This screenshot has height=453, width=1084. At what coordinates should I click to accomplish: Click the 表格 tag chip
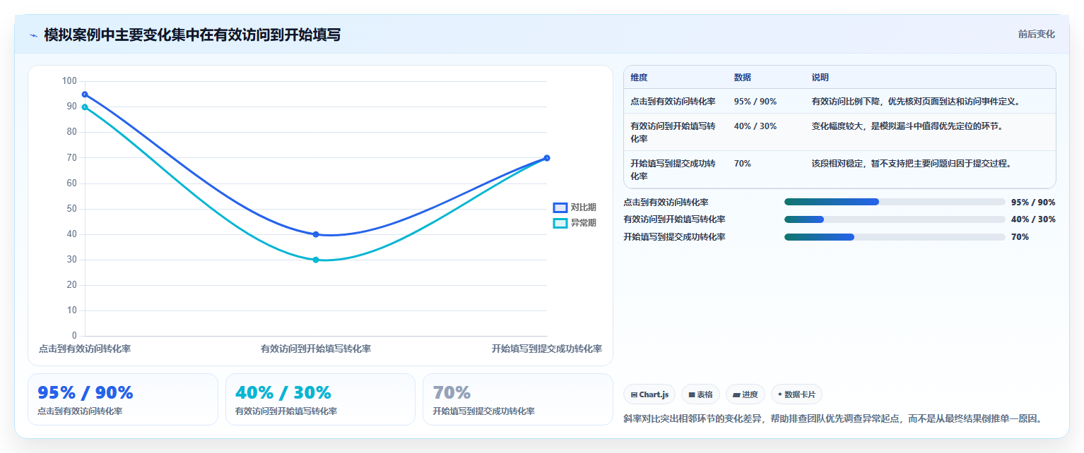pyautogui.click(x=700, y=394)
